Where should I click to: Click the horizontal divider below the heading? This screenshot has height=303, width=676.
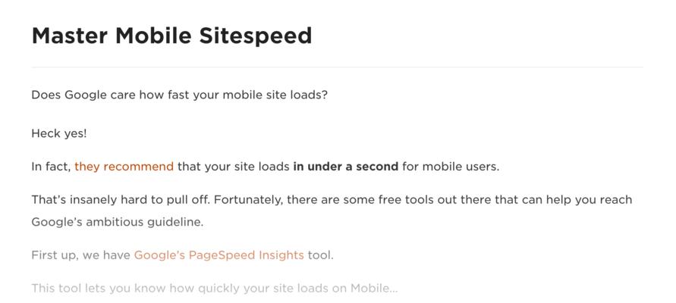pos(338,67)
